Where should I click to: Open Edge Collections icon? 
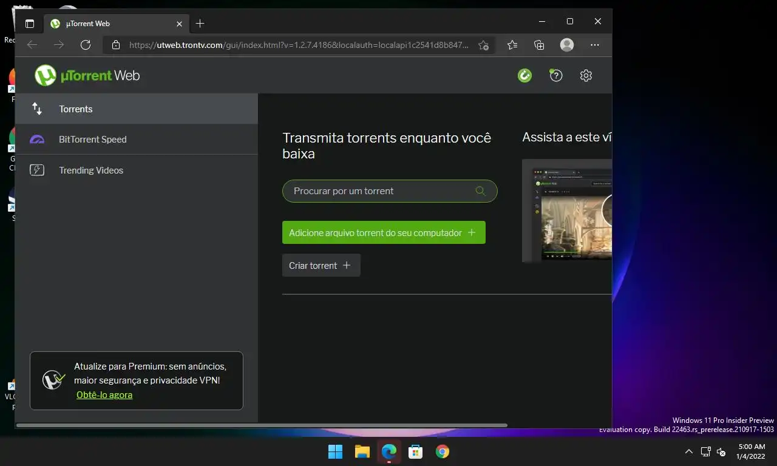539,45
